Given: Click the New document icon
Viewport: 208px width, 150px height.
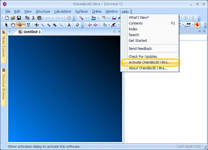Looking at the screenshot, I should click(7, 18).
